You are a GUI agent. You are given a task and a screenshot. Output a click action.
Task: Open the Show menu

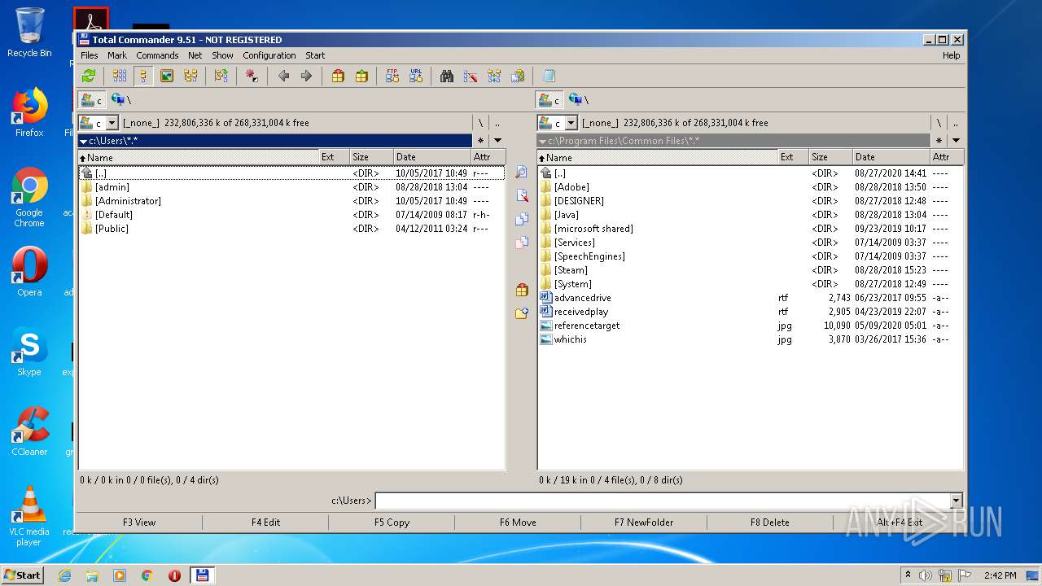coord(222,55)
